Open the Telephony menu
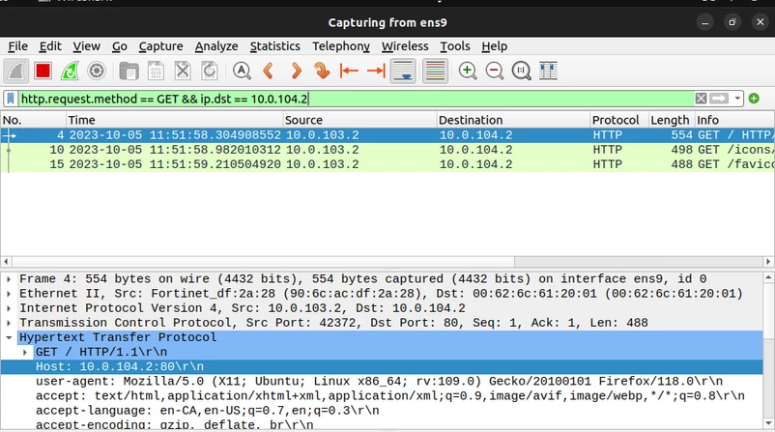775x432 pixels. pyautogui.click(x=341, y=46)
